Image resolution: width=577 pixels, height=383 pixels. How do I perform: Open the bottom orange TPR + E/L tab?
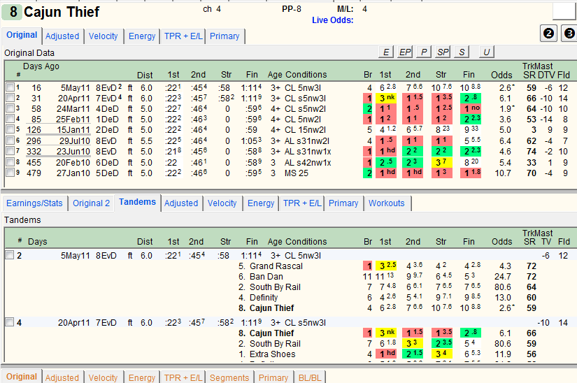(183, 377)
